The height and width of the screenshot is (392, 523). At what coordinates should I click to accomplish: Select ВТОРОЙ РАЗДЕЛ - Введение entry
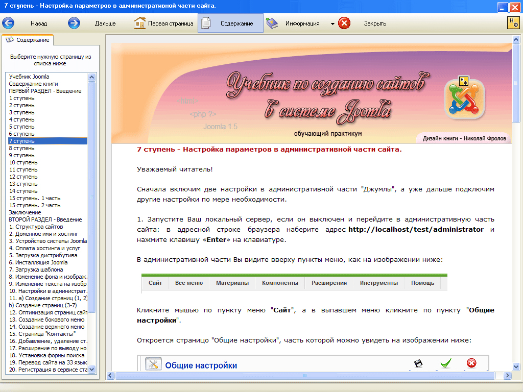(47, 219)
